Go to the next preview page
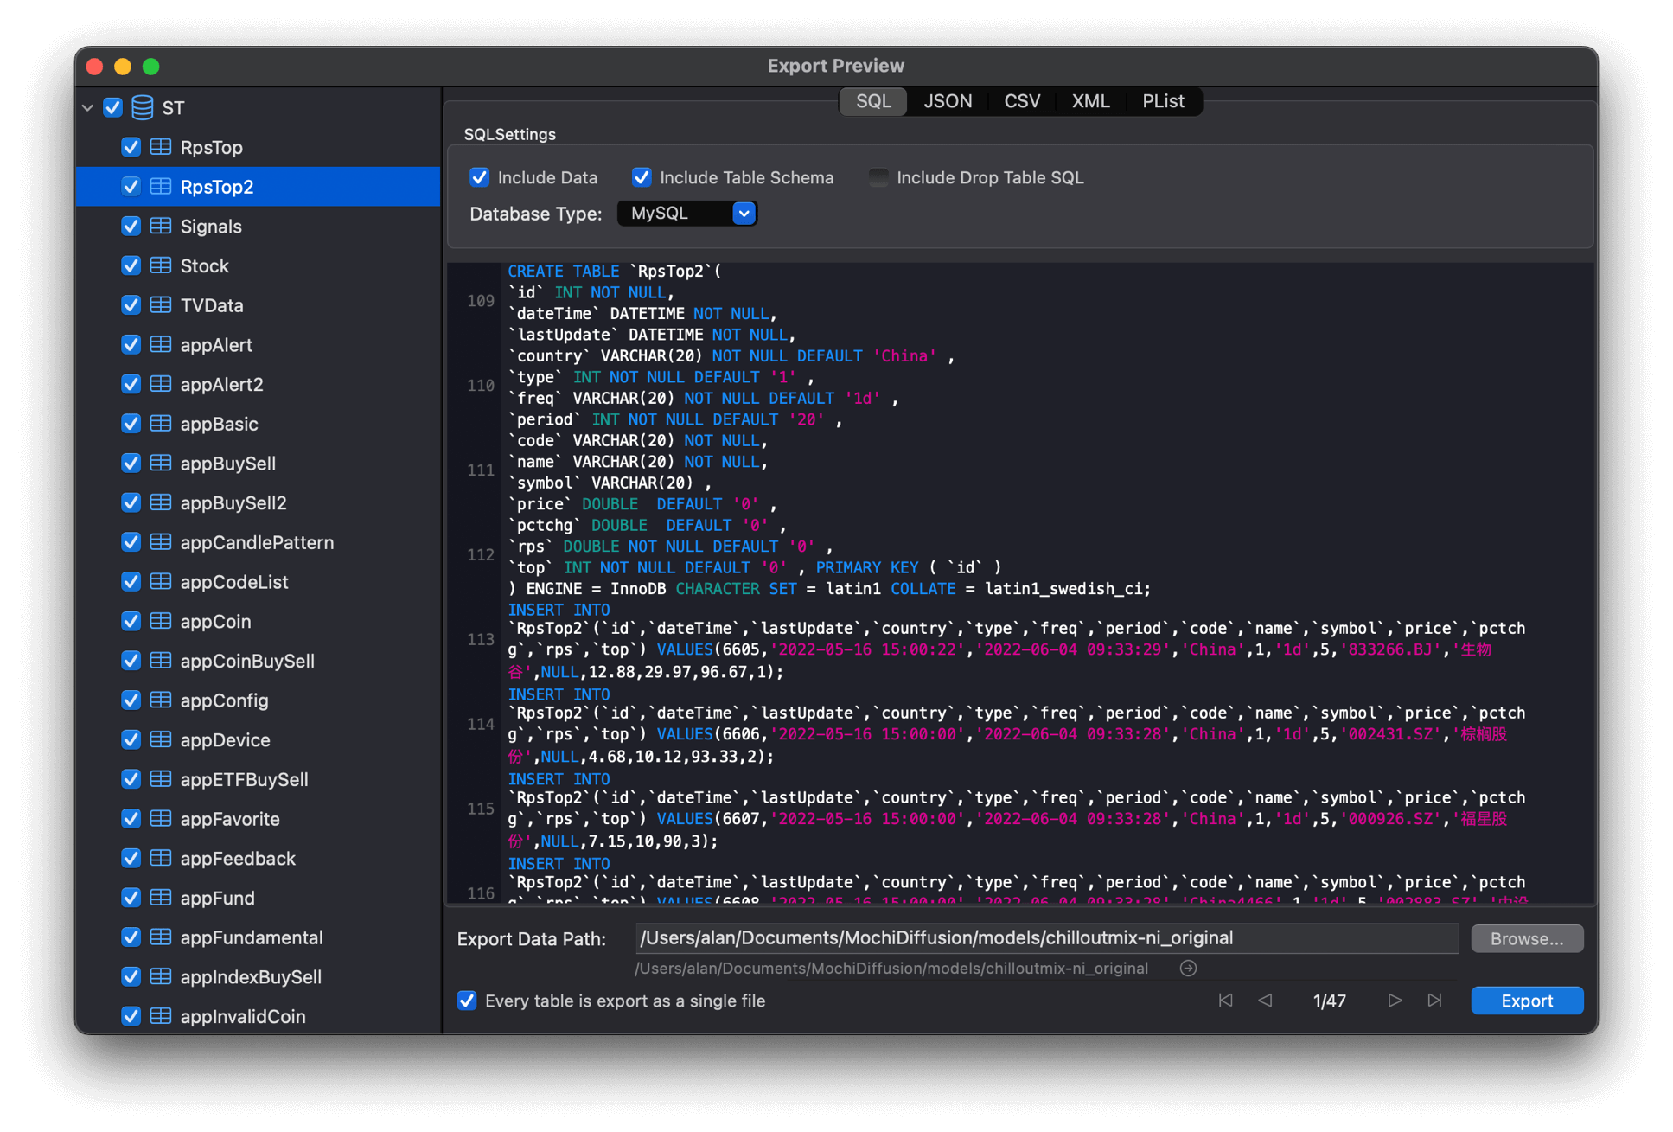The height and width of the screenshot is (1132, 1673). click(x=1395, y=1001)
